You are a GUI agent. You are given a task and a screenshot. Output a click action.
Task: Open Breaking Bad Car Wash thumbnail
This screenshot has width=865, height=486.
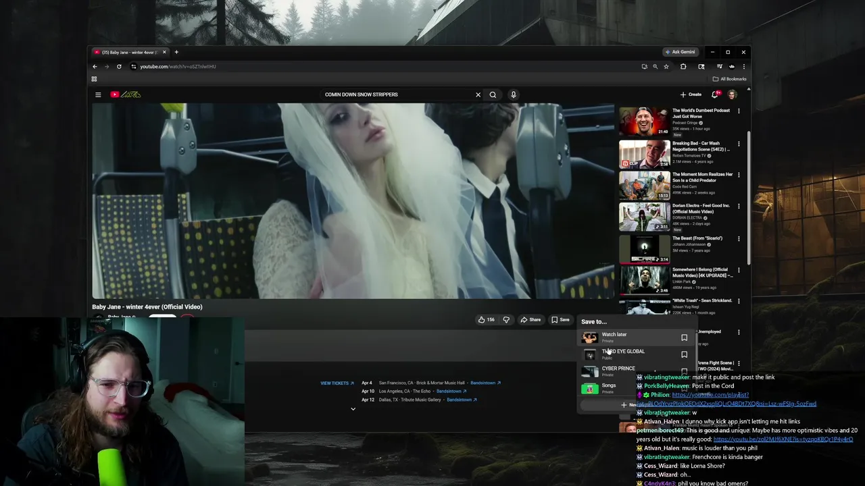tap(645, 153)
